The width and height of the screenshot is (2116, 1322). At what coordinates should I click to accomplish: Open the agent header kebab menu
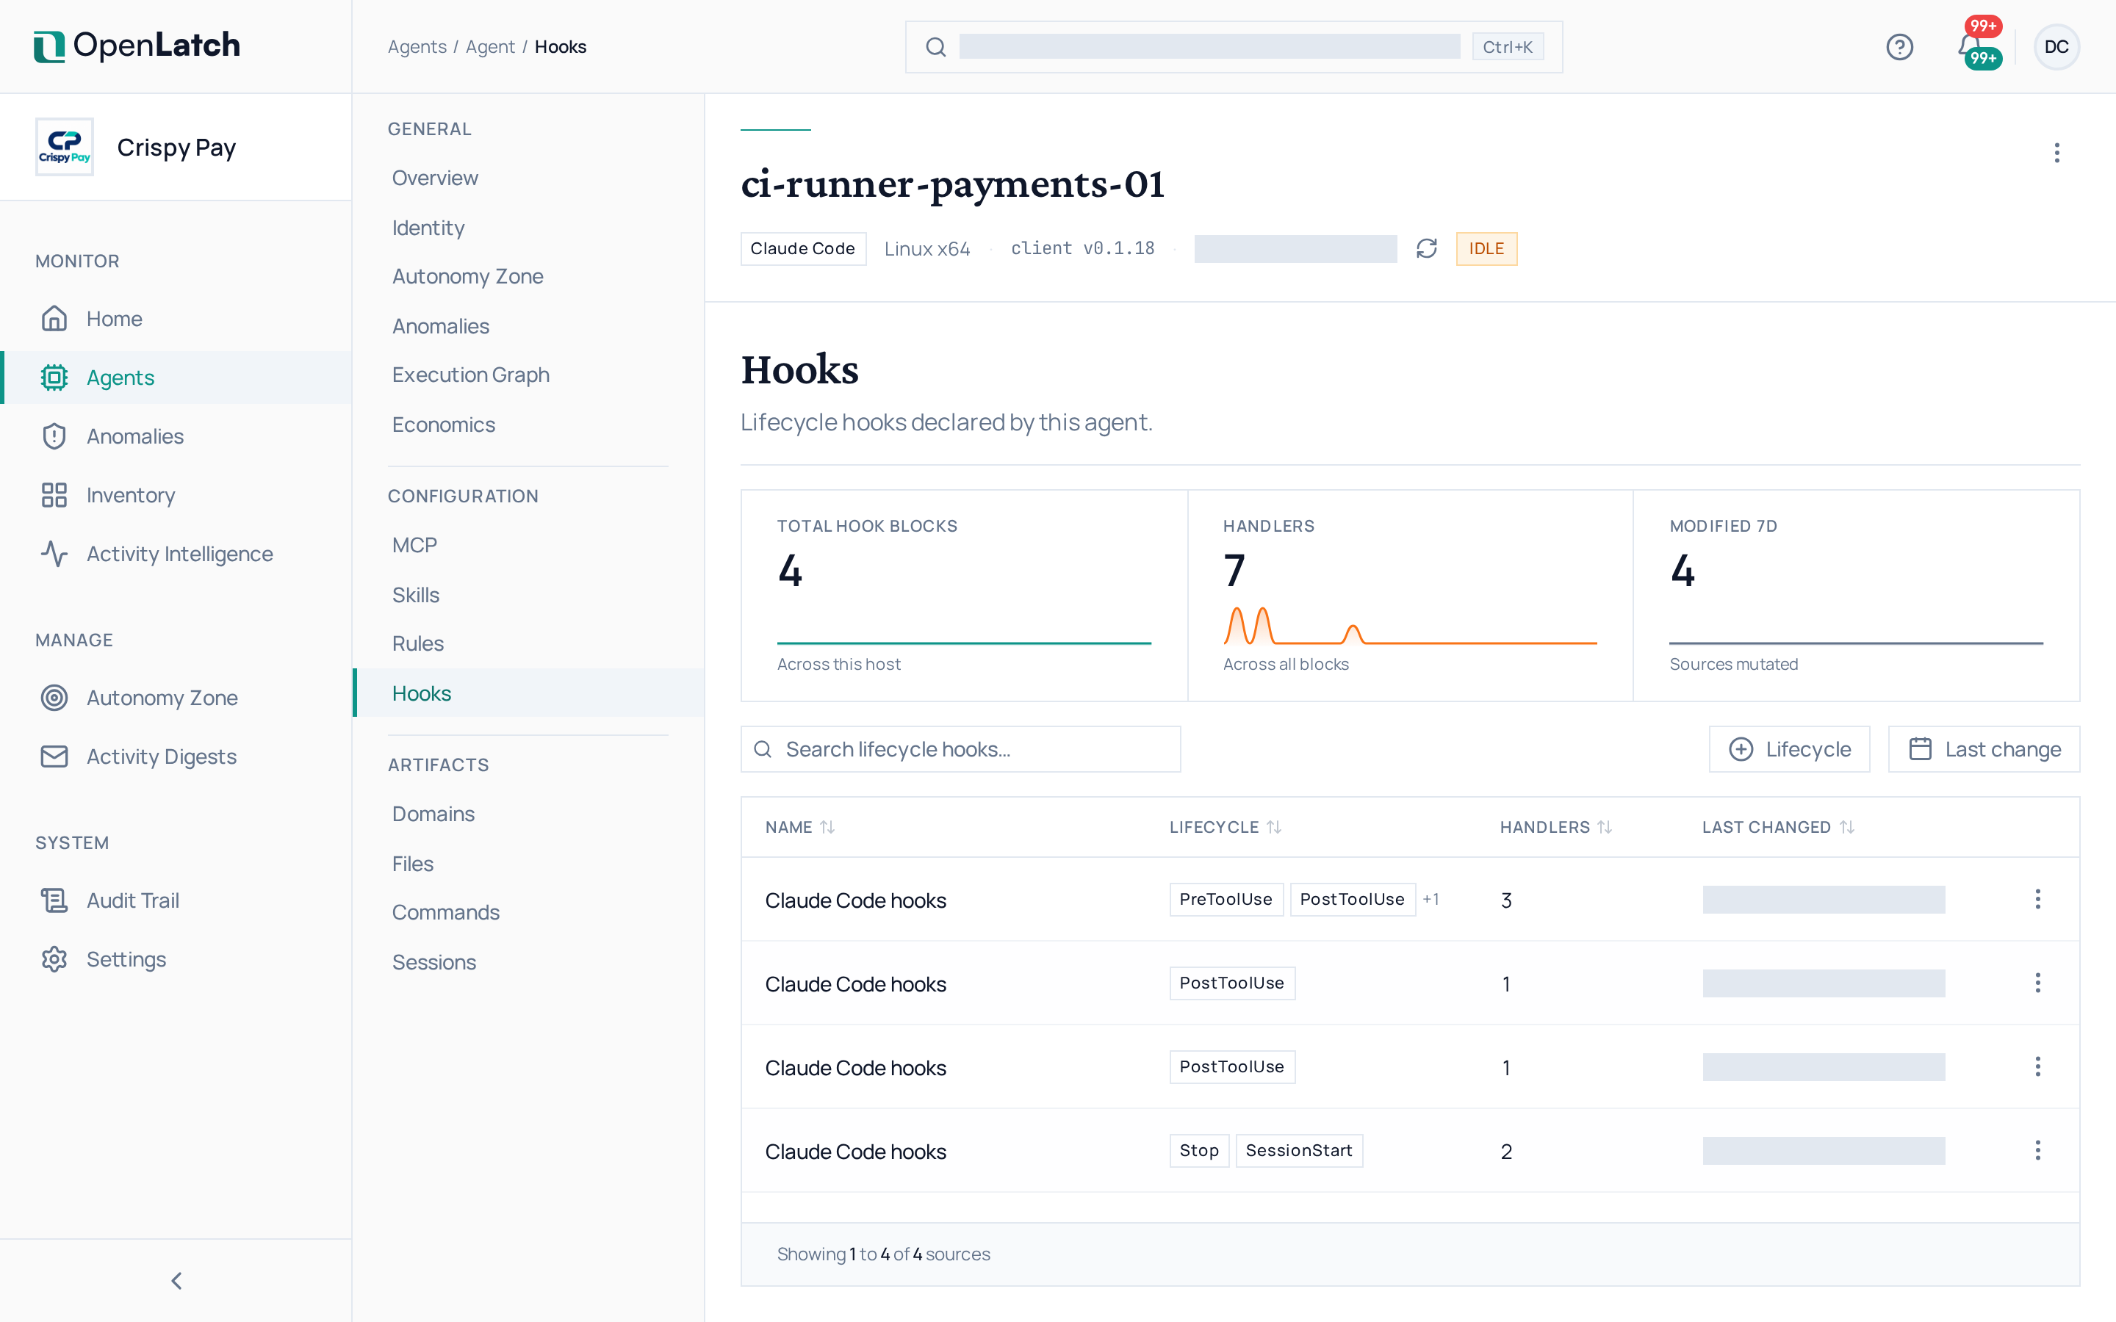pyautogui.click(x=2056, y=153)
